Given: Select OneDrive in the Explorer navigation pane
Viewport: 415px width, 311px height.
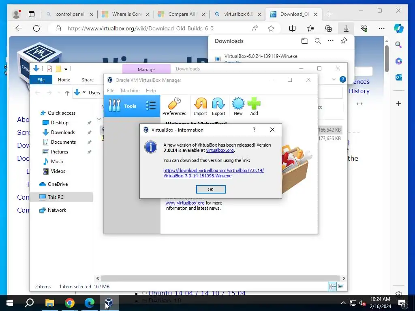Looking at the screenshot, I should click(x=58, y=184).
